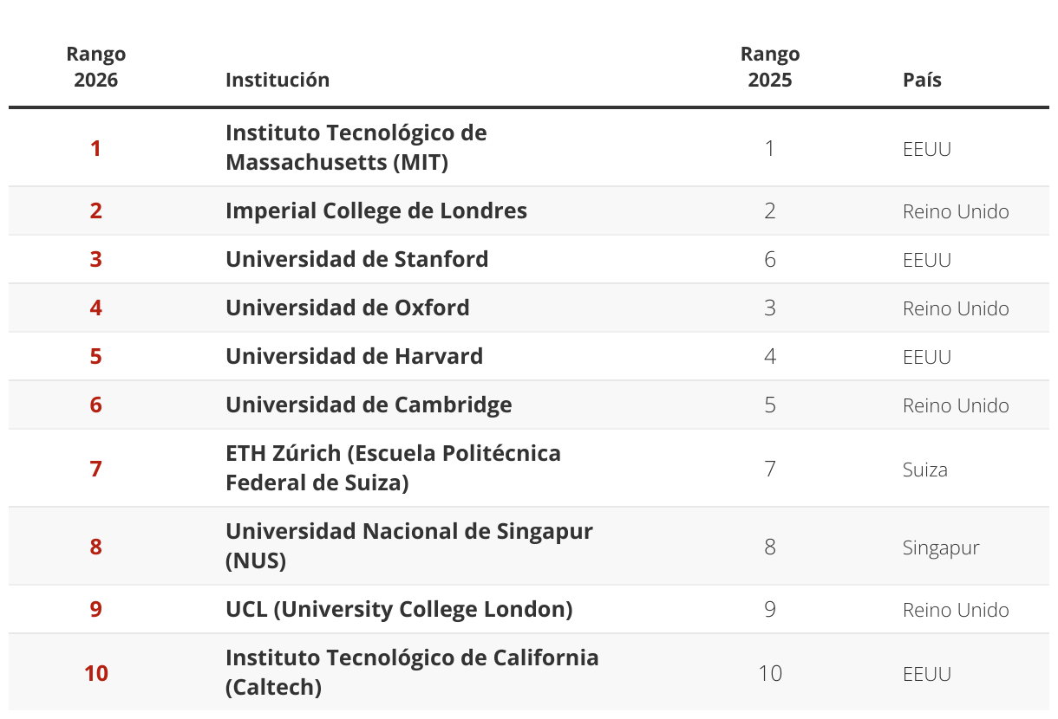Select ETH Zúrich institution name
This screenshot has height=719, width=1058.
tap(393, 468)
